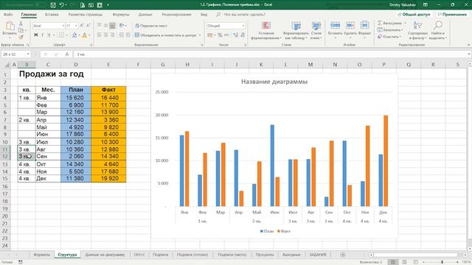The height and width of the screenshot is (265, 472).
Task: Decrease indent icon in Alignment group
Action: point(121,35)
